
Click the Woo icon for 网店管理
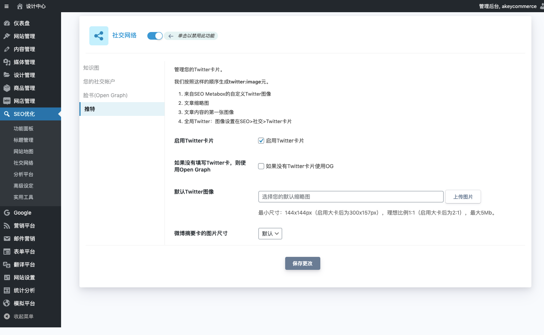coord(7,101)
